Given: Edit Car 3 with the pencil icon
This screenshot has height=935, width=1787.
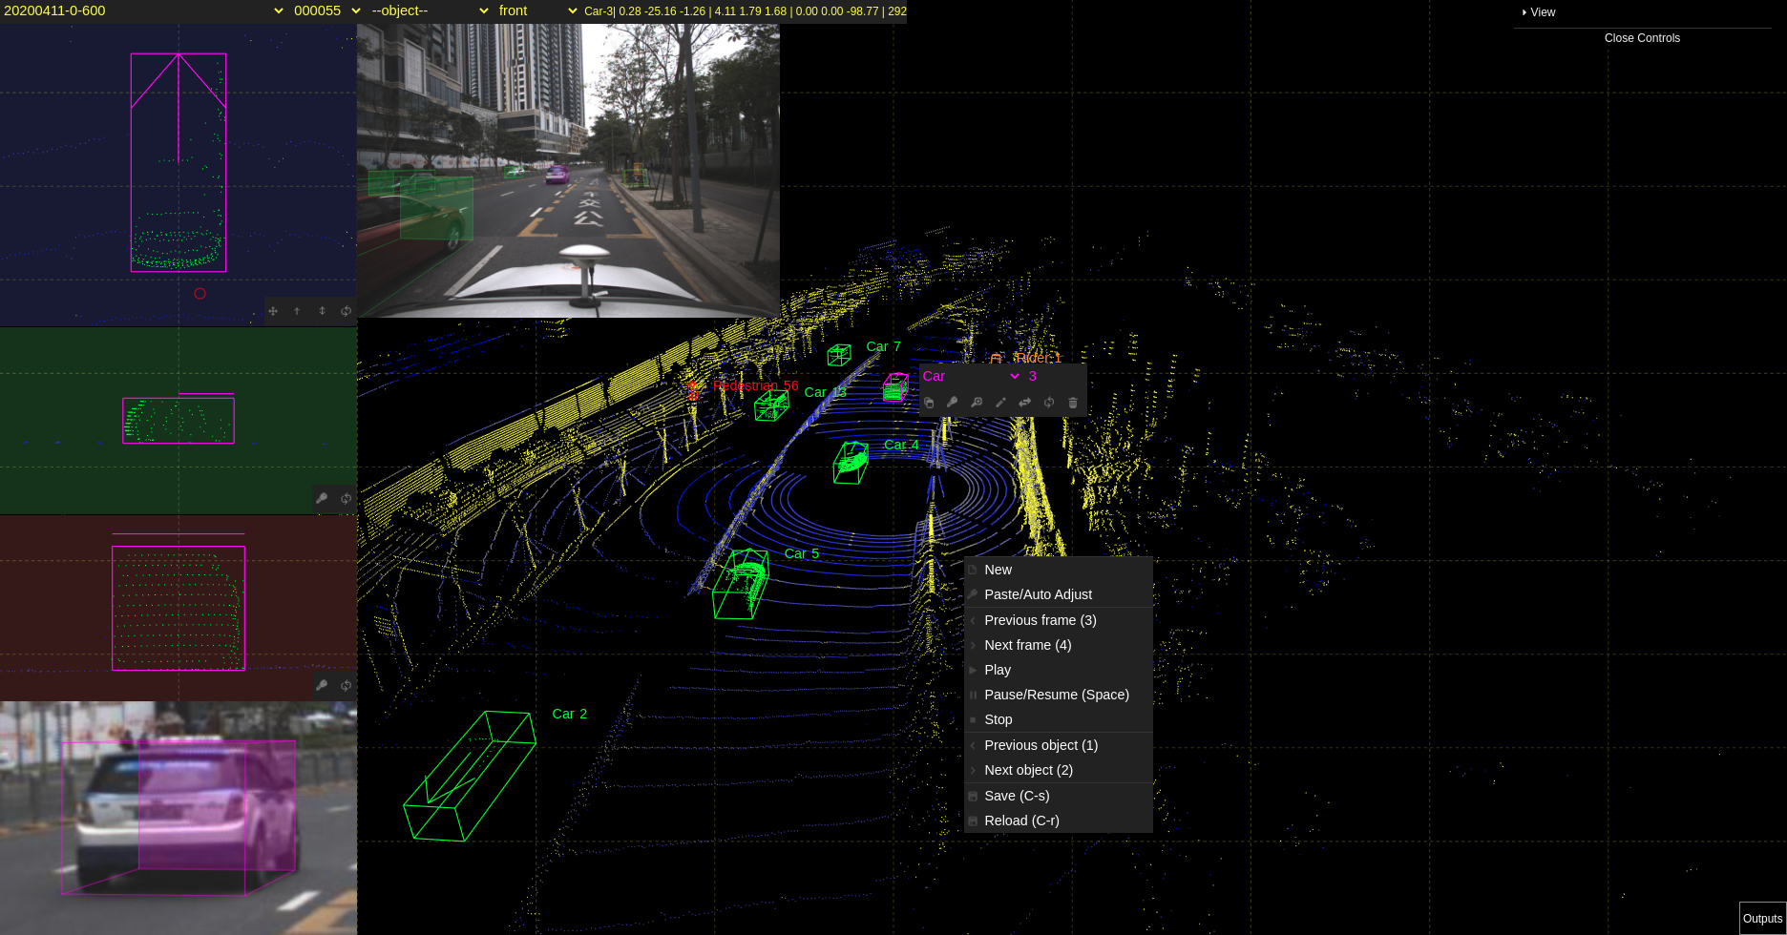Looking at the screenshot, I should tap(1000, 402).
